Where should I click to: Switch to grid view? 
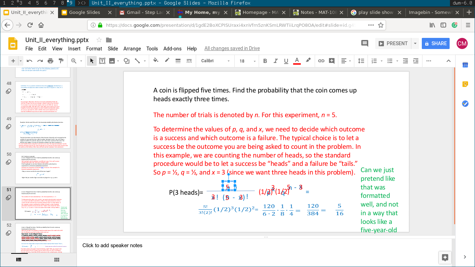coord(57,259)
